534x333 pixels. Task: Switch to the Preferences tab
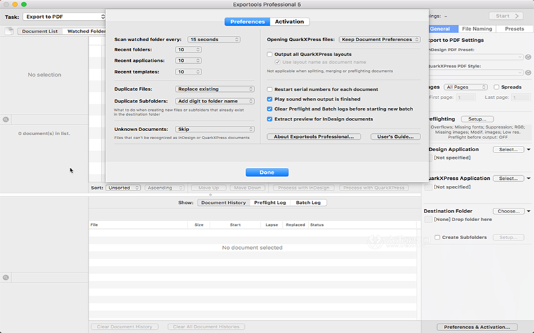(247, 21)
